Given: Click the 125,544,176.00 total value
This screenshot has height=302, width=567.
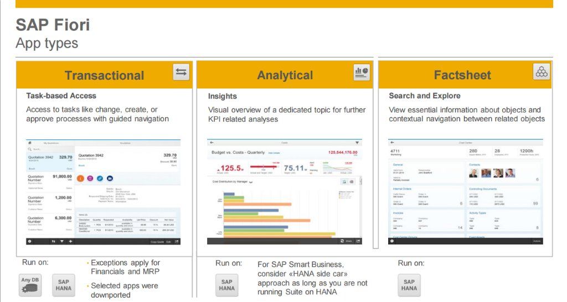Looking at the screenshot, I should click(x=343, y=153).
